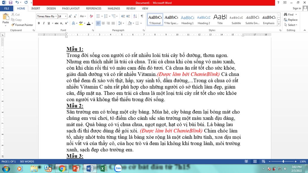Screen dimensions: 308x173
Task: Toggle Subscript formatting
Action: pyautogui.click(x=61, y=23)
